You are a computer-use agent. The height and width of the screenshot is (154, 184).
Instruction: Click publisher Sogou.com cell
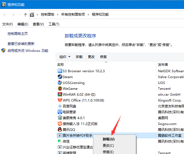click(167, 124)
